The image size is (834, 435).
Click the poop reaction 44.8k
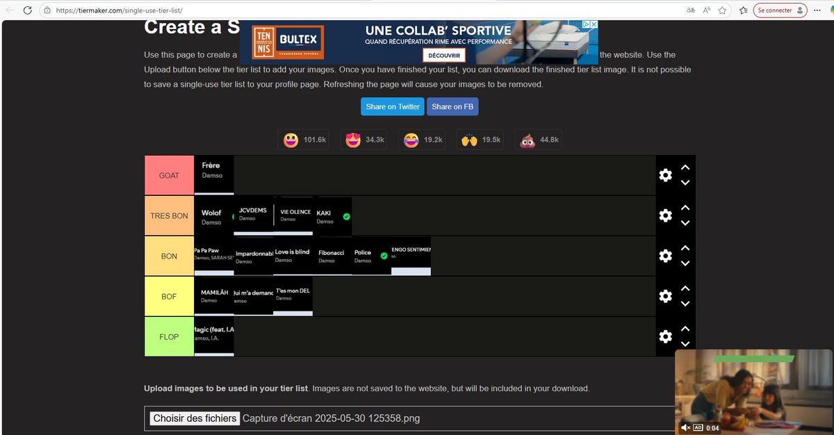(539, 140)
